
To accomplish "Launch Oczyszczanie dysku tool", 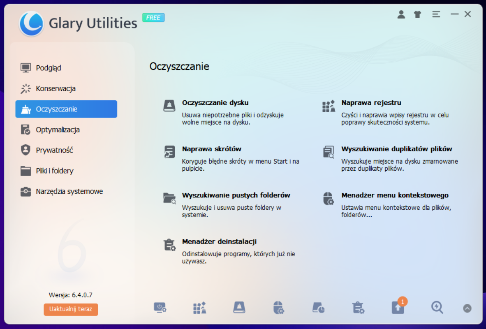I will point(215,103).
